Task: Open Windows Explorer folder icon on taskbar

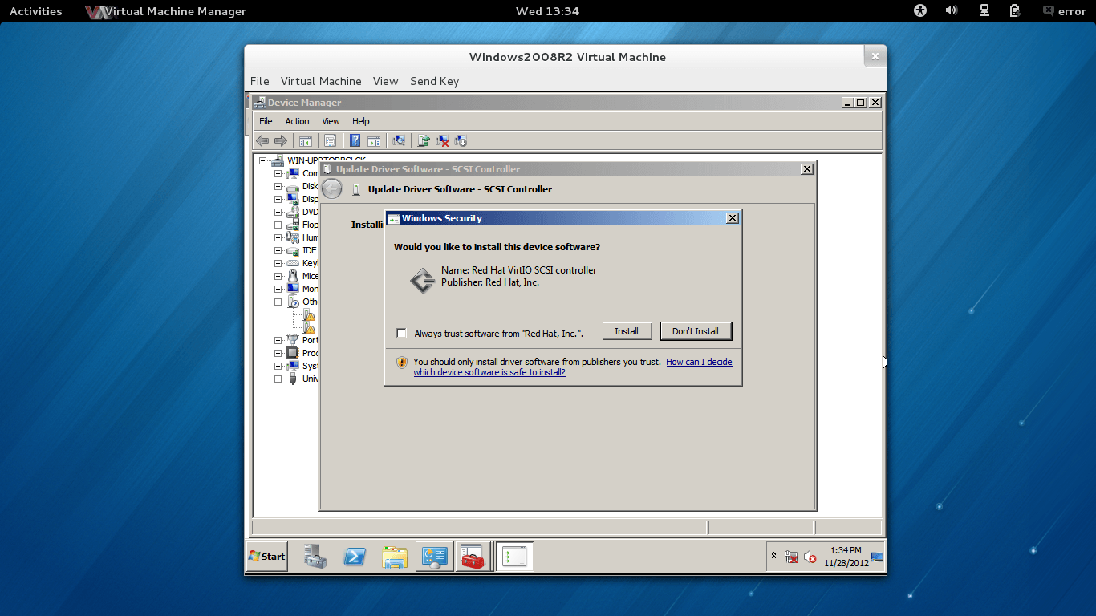Action: pyautogui.click(x=395, y=557)
